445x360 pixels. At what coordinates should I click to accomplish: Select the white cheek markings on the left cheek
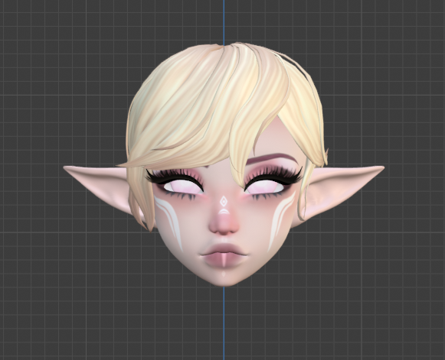(x=169, y=221)
